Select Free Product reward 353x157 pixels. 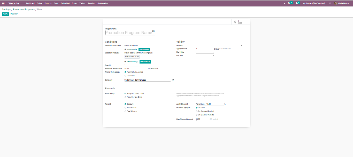[125, 108]
